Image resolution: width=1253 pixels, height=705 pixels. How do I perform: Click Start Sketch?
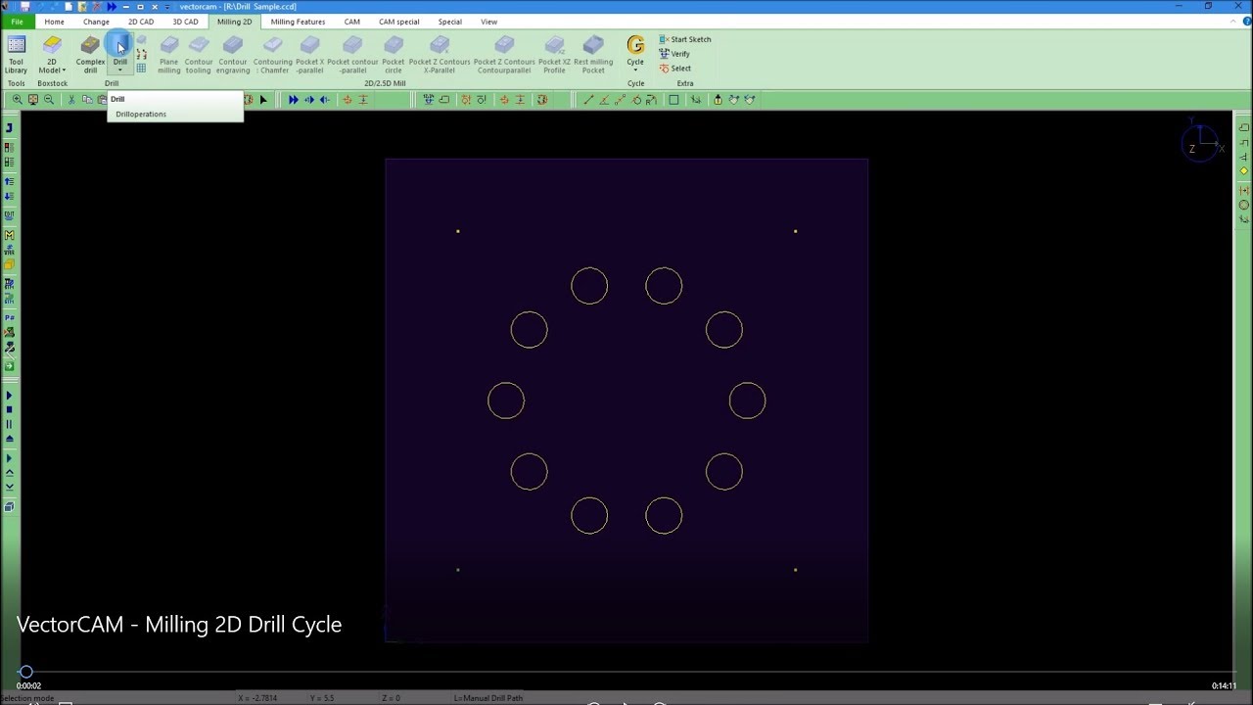coord(685,39)
